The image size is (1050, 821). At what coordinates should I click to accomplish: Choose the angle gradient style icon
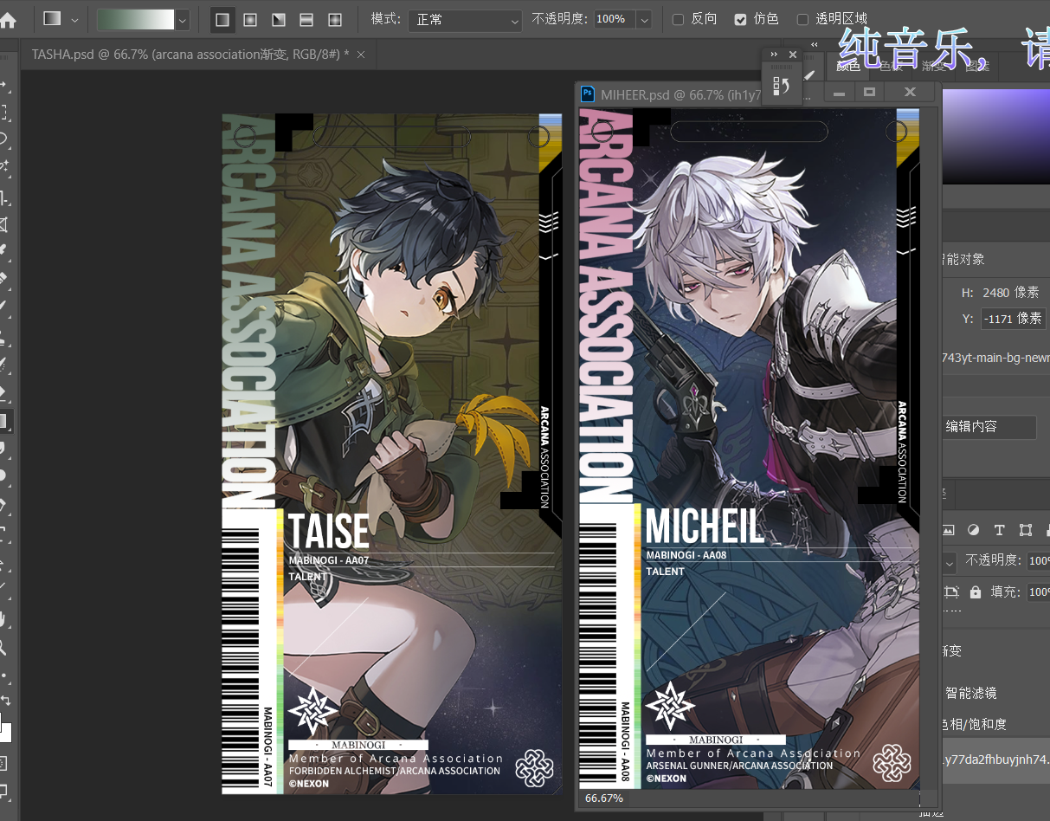279,19
